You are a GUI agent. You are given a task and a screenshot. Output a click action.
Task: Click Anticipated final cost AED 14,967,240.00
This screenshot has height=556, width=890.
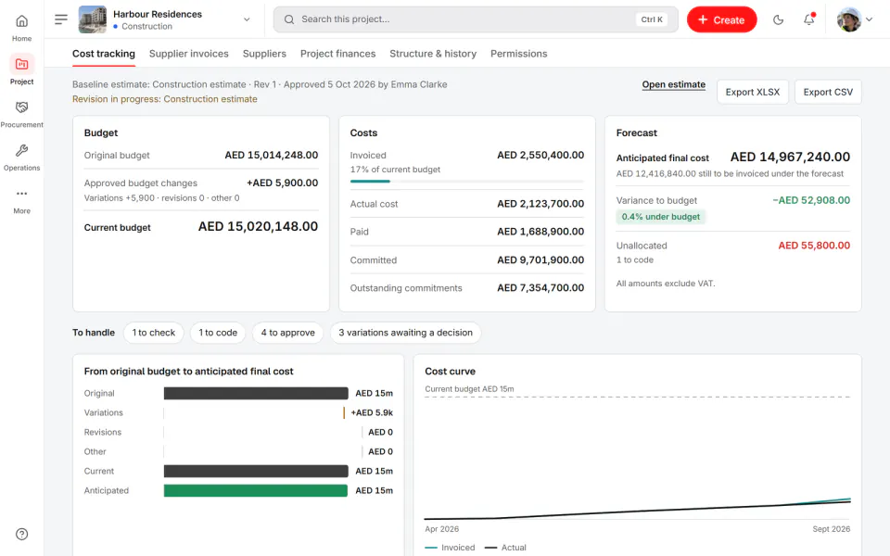pos(790,158)
